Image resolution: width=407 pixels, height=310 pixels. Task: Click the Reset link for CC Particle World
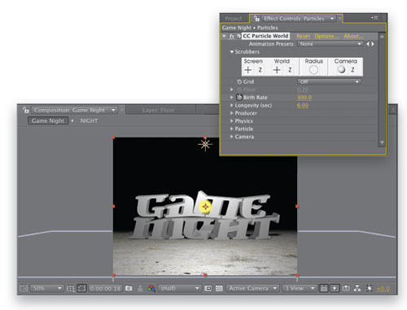click(x=303, y=36)
